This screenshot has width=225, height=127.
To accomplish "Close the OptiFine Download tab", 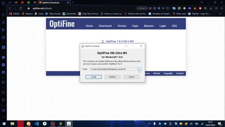I will click(x=68, y=2).
